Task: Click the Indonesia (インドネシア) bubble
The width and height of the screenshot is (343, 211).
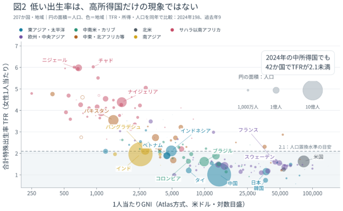Action: coord(171,151)
